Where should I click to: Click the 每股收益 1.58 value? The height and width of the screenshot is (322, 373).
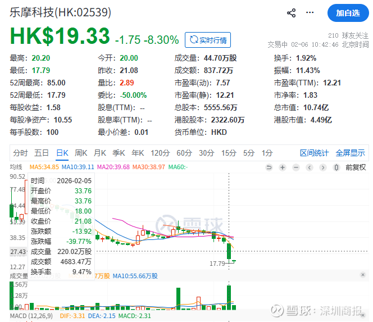(53, 107)
